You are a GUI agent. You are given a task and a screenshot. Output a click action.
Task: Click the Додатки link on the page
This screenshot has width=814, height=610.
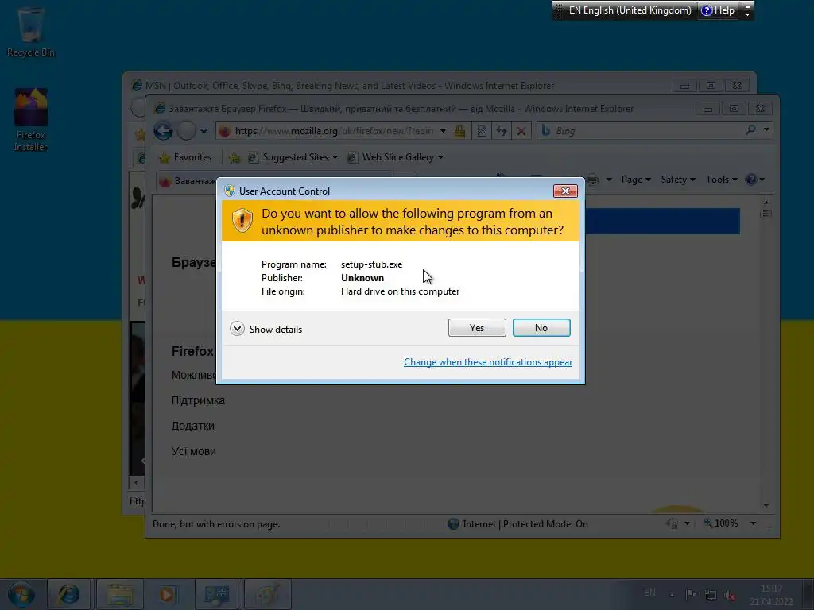(192, 426)
